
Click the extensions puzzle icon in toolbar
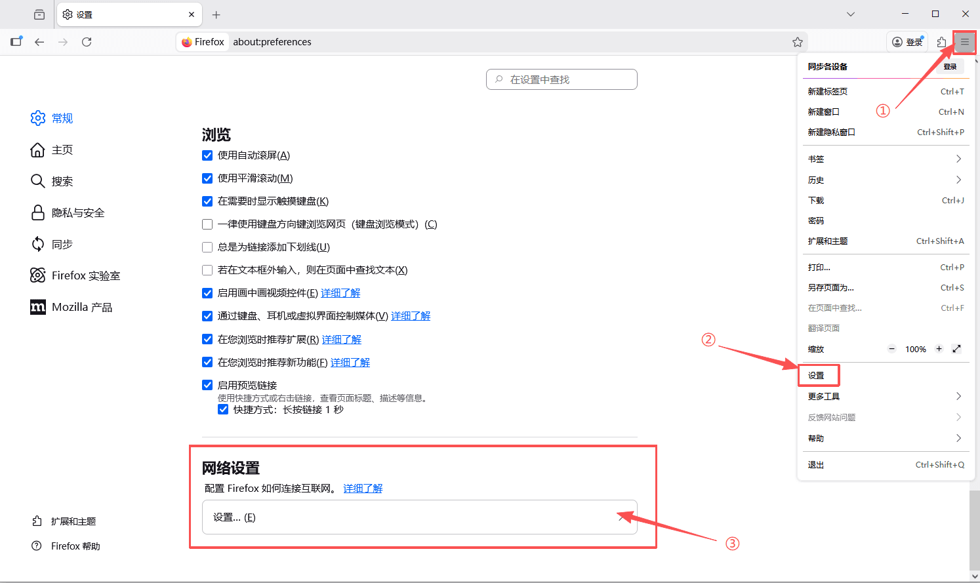click(x=942, y=42)
